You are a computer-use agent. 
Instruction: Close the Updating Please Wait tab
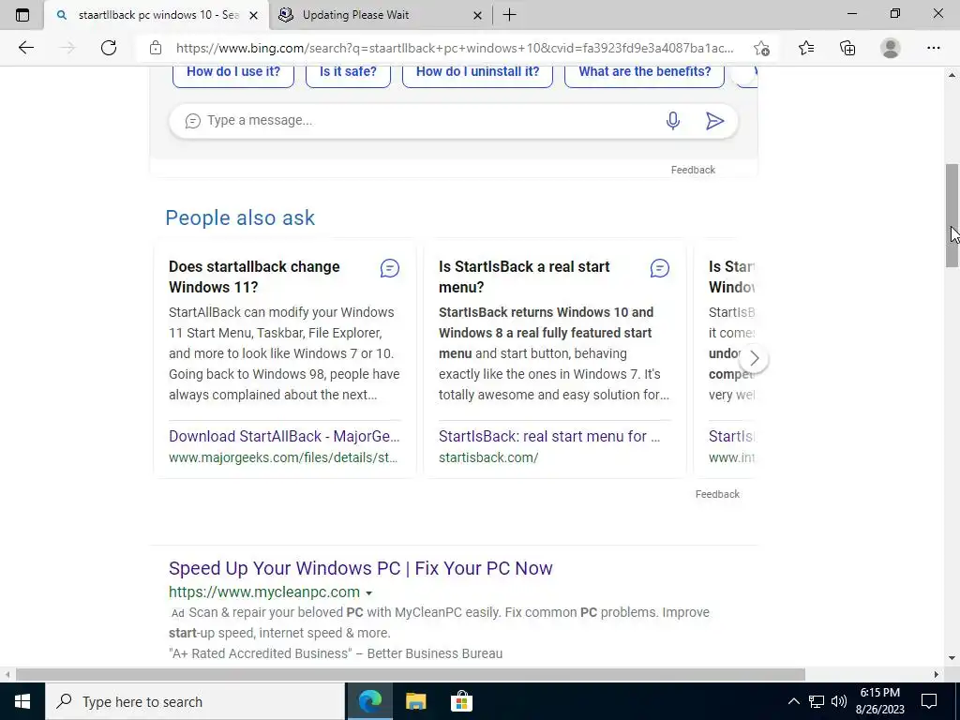[477, 15]
